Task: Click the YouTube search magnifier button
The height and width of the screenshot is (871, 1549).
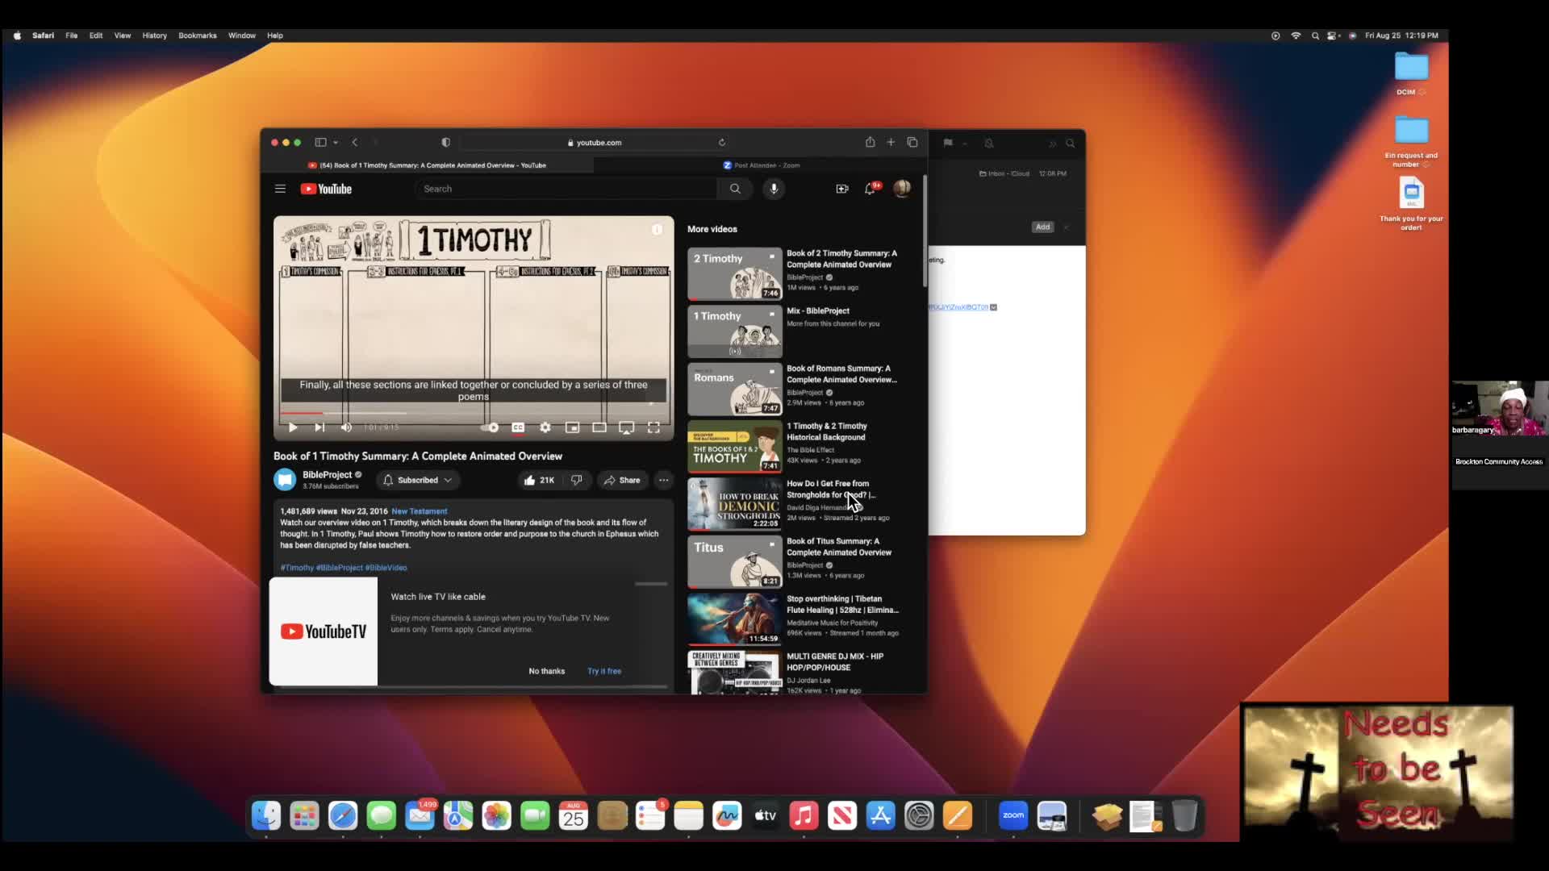Action: (735, 189)
